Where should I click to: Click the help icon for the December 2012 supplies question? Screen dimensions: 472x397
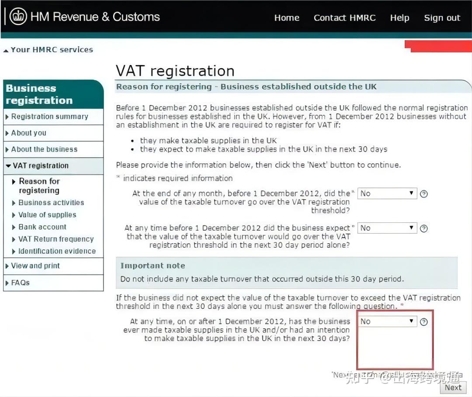423,321
